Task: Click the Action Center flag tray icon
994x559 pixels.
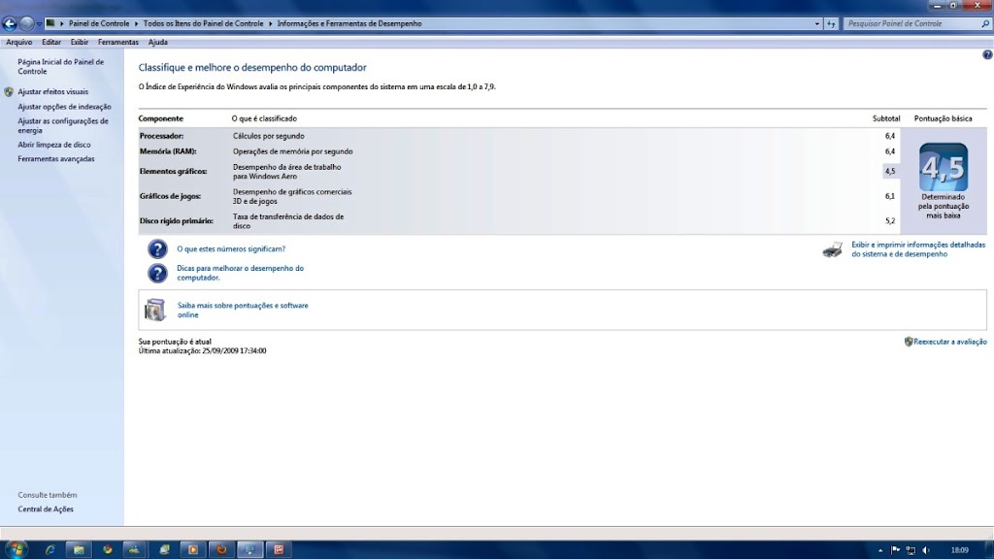Action: [x=895, y=550]
